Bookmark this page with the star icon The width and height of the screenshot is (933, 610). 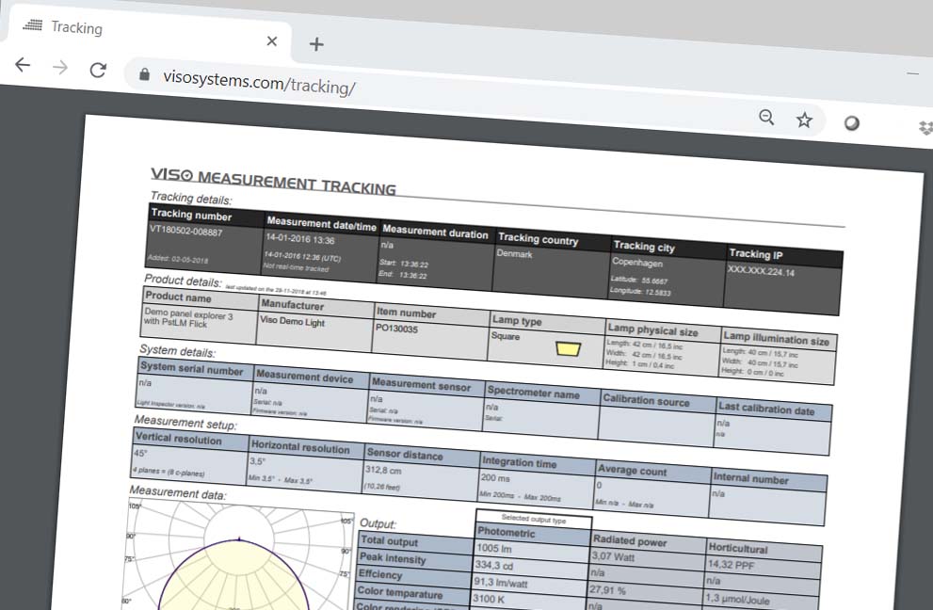[x=804, y=120]
